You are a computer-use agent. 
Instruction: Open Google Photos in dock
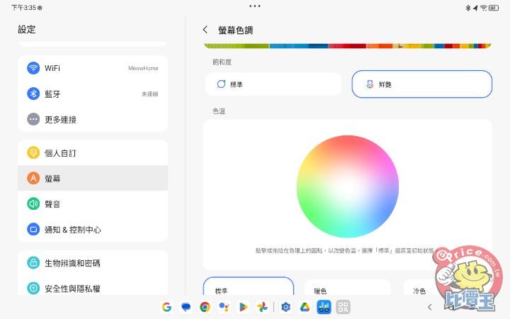tap(262, 307)
